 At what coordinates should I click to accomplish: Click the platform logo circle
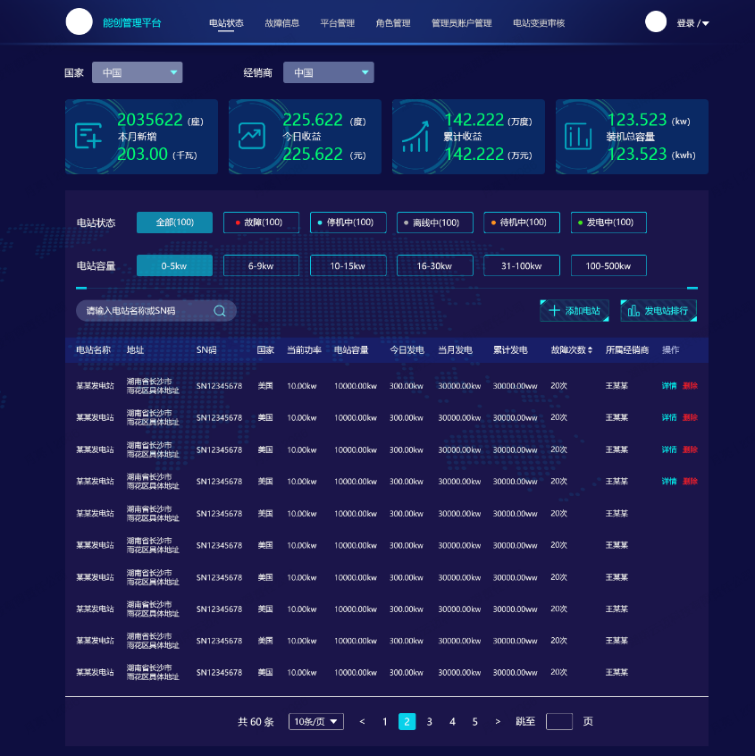79,22
